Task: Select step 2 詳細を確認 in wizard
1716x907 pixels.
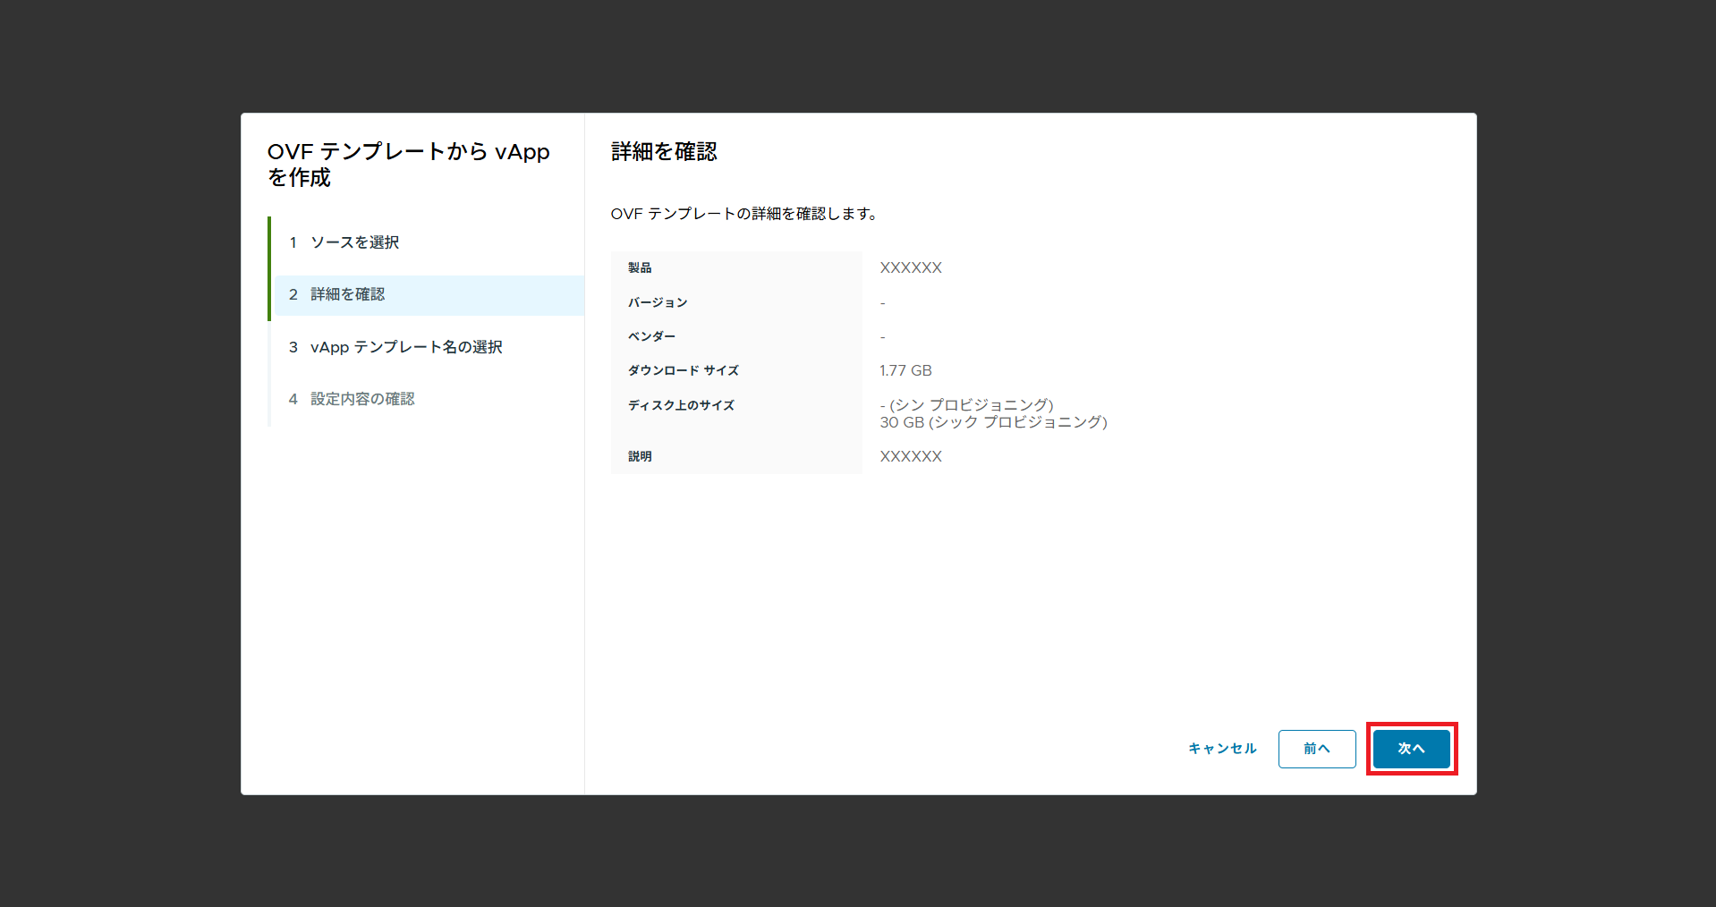Action: coord(347,294)
